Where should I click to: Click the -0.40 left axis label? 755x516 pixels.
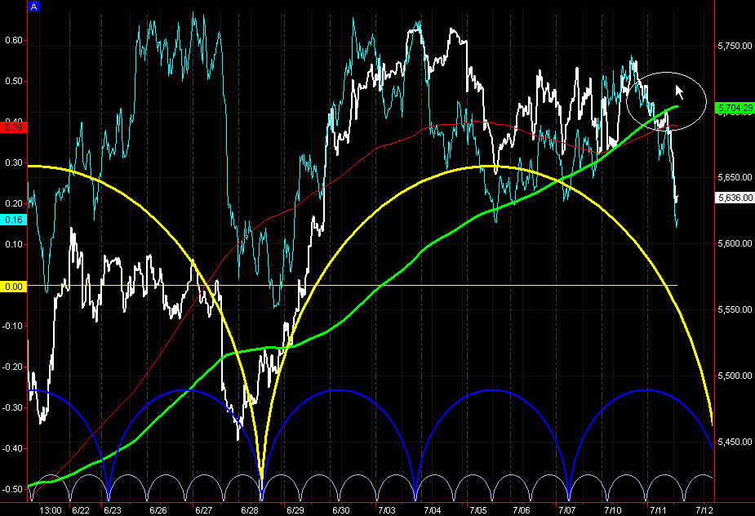coord(12,448)
